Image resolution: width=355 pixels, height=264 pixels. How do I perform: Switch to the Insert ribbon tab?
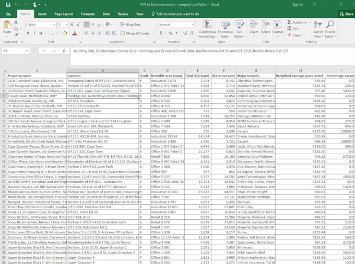[42, 14]
